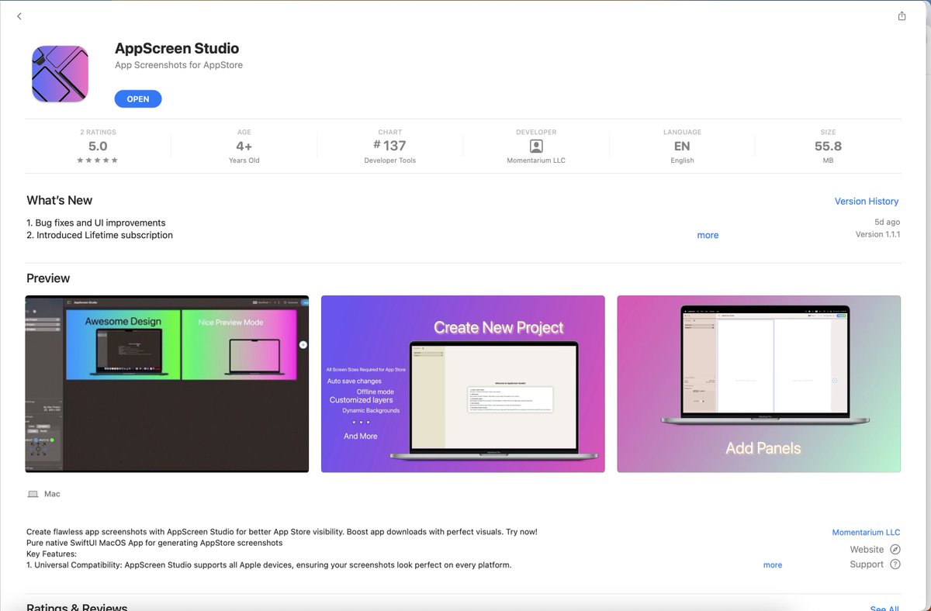Open the share sheet icon

coord(902,16)
